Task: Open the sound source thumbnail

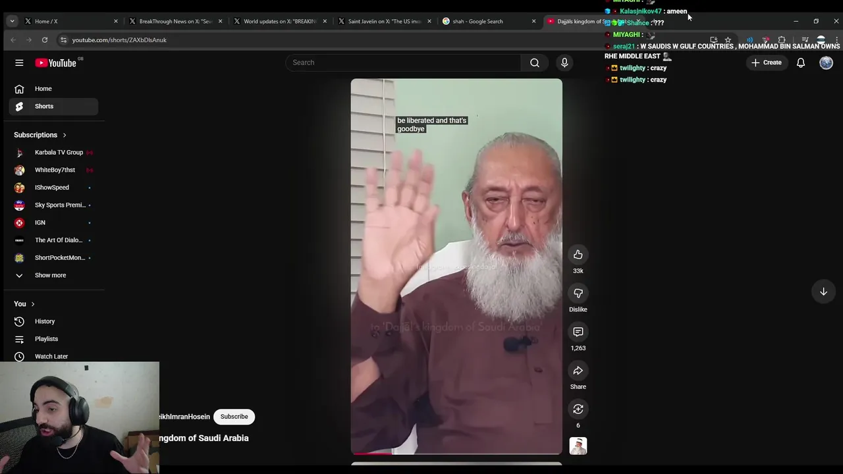Action: point(578,446)
